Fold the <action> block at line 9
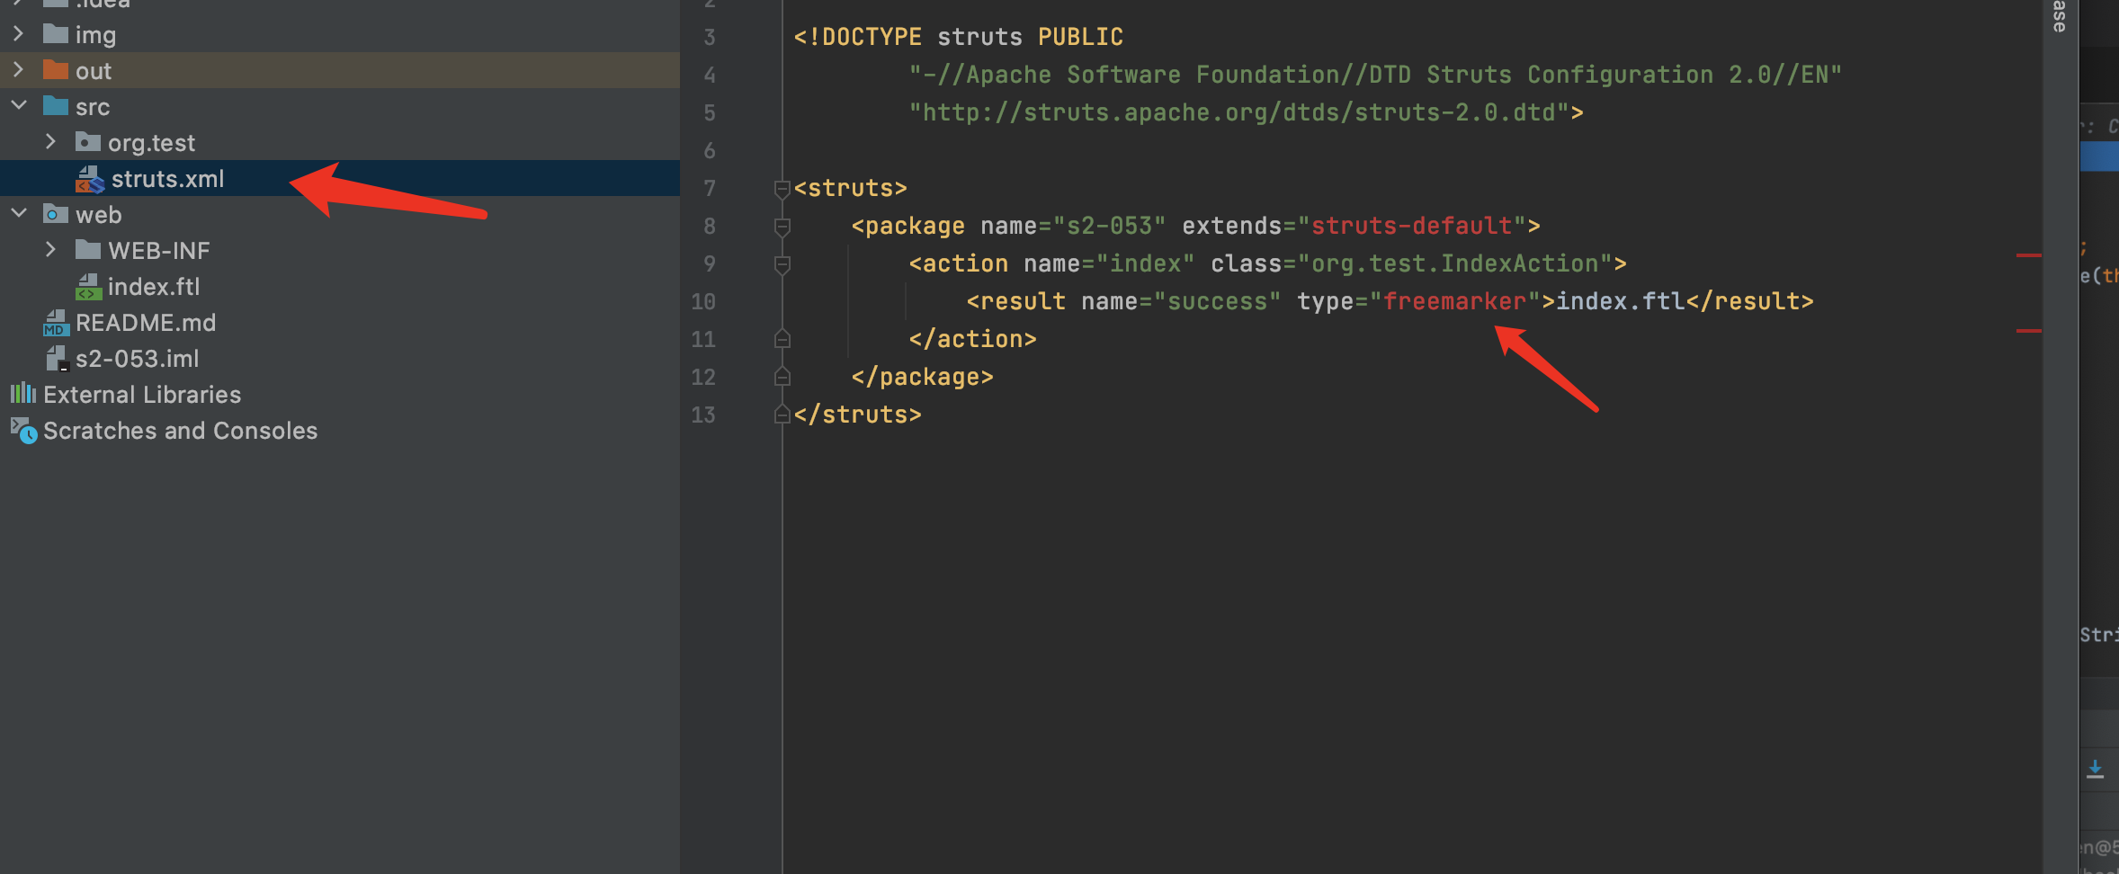 click(x=782, y=264)
